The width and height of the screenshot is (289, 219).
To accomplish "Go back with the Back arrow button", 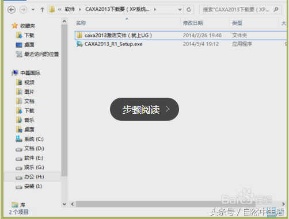I will (12, 9).
